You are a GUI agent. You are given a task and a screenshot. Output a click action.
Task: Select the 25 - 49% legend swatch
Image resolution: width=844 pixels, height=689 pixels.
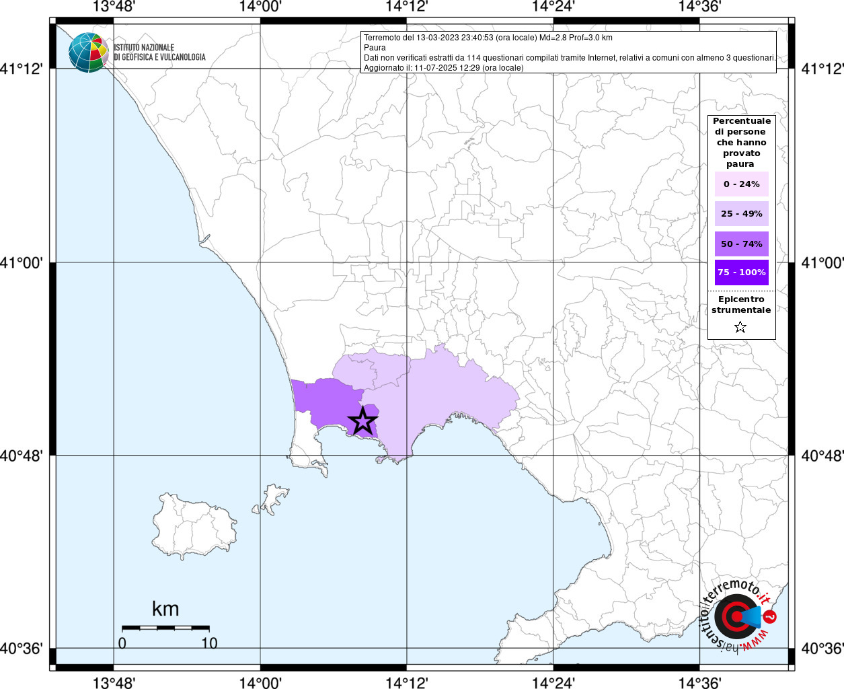click(741, 214)
